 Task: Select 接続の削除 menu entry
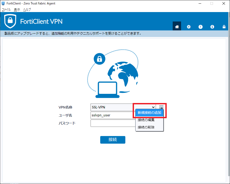(x=149, y=127)
